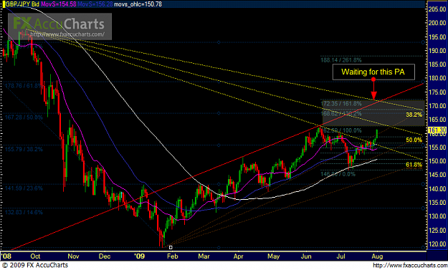Click the 161.30 current price tag
448x270 pixels.
tap(437, 130)
